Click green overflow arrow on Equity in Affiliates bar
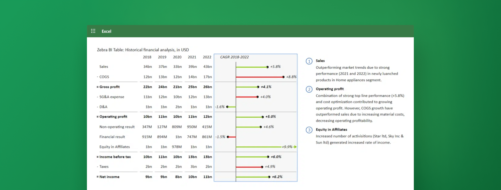The height and width of the screenshot is (190, 501). [295, 147]
